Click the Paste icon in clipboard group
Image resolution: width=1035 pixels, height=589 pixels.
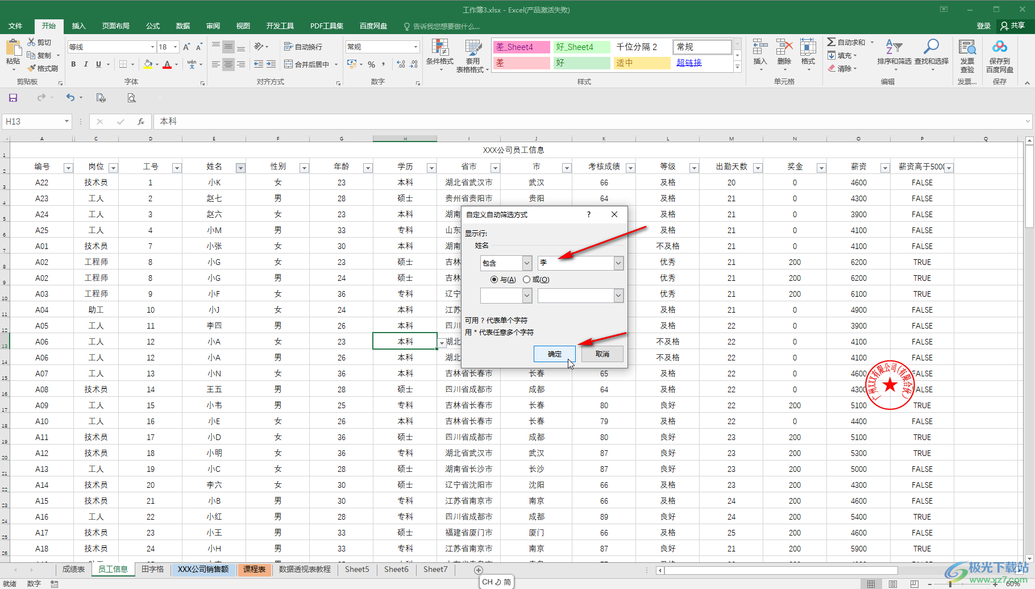(13, 48)
